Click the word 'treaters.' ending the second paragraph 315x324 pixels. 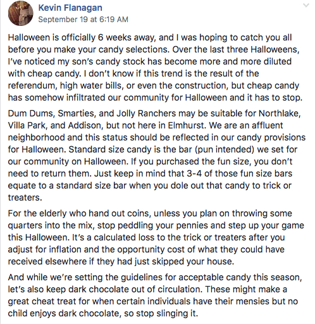tap(25, 197)
